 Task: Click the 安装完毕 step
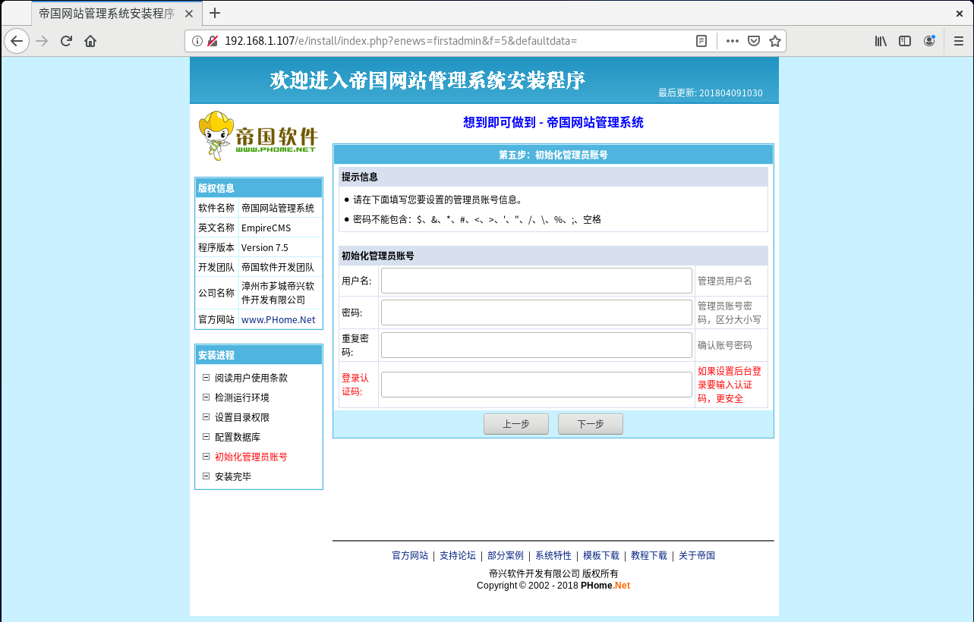point(233,476)
